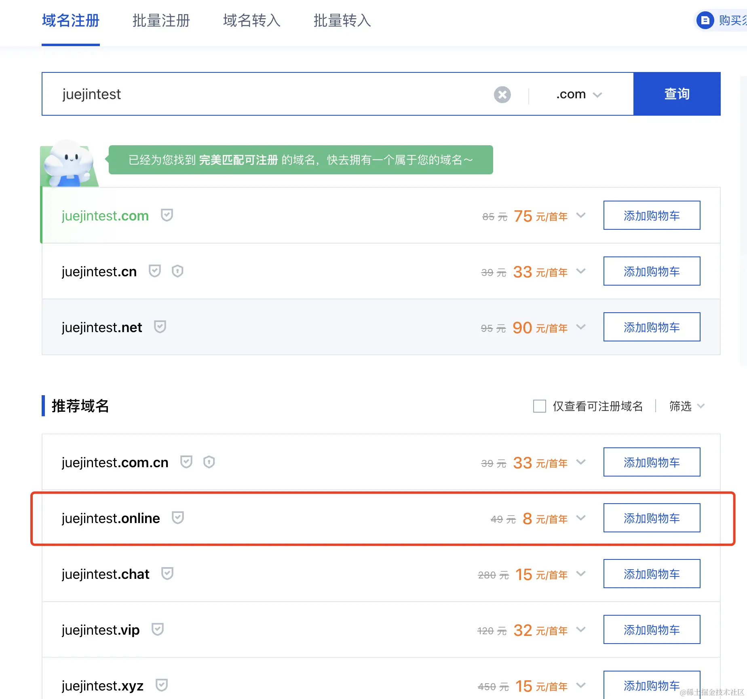The width and height of the screenshot is (747, 699).
Task: Clear the juejintest search text
Action: click(502, 95)
